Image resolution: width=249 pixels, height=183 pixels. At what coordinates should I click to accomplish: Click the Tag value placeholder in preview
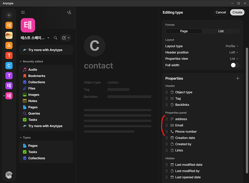(118, 89)
